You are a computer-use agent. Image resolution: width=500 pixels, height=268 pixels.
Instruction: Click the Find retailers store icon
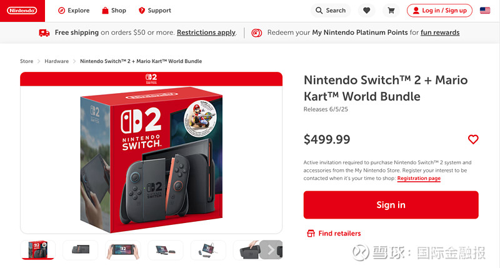pos(311,234)
